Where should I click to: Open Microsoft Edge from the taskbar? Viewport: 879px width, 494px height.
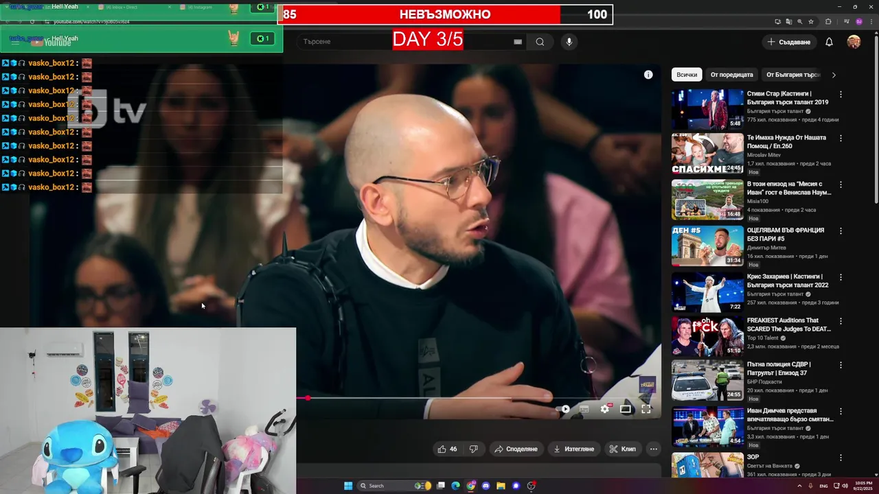455,486
